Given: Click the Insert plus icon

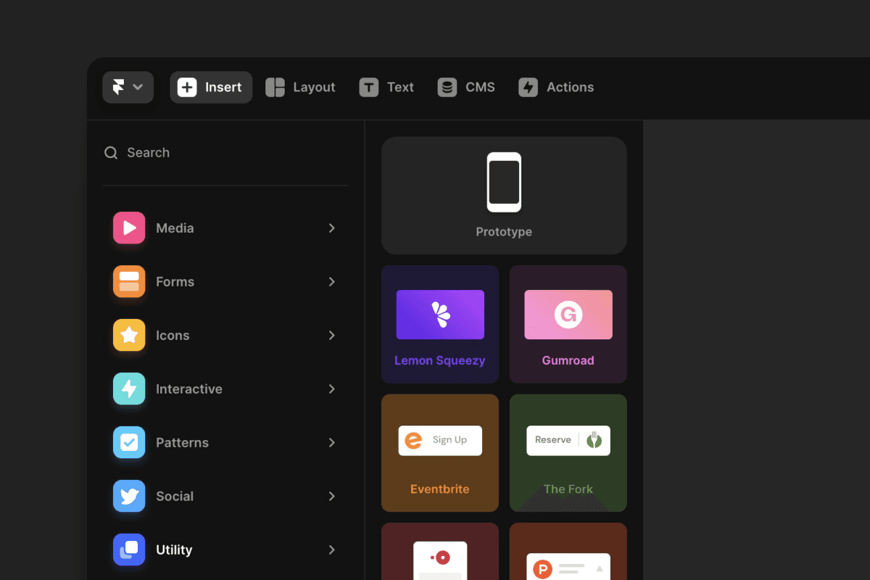Looking at the screenshot, I should [187, 87].
